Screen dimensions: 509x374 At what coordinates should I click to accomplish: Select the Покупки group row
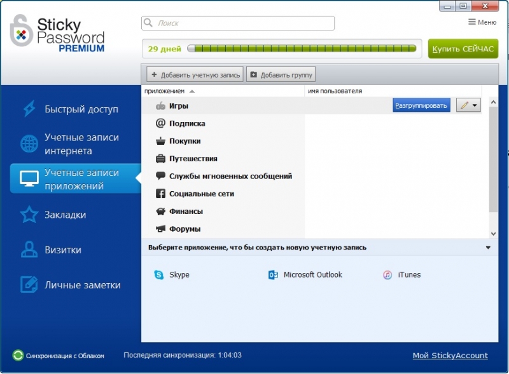(311, 141)
